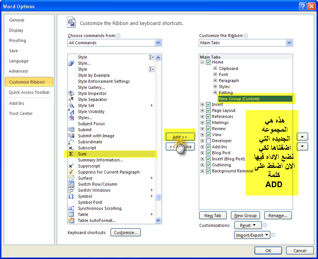Expand the View tab node
This screenshot has height=259, width=318.
[x=202, y=135]
